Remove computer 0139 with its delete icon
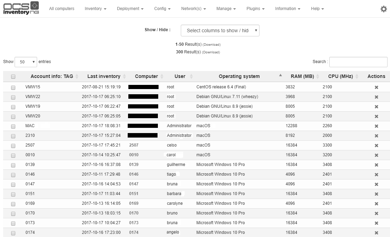Image resolution: width=390 pixels, height=237 pixels. click(x=376, y=165)
